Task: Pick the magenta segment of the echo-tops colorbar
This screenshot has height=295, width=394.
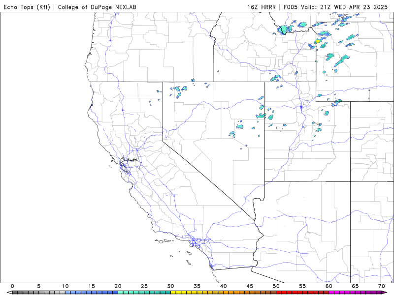Action: pyautogui.click(x=355, y=293)
